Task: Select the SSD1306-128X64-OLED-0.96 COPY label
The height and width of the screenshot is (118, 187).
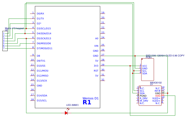Action: [165, 56]
